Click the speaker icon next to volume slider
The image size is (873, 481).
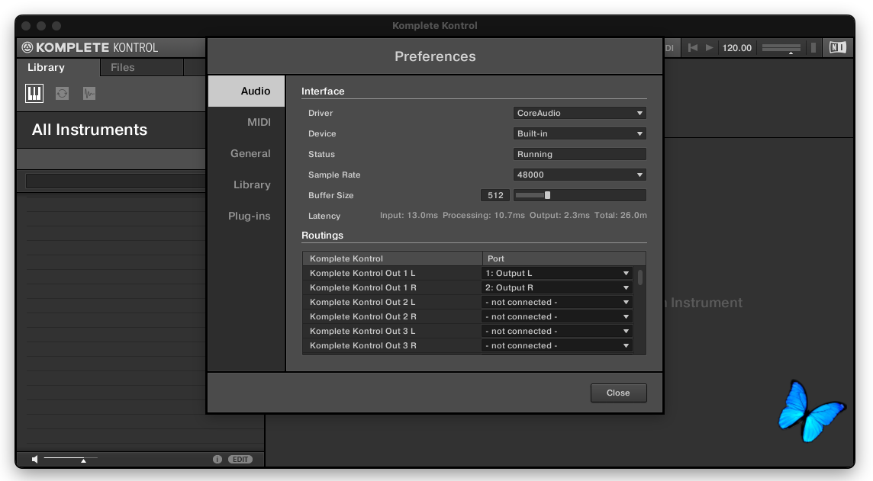[x=35, y=460]
